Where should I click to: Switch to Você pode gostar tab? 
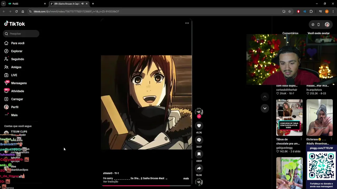coord(319,33)
